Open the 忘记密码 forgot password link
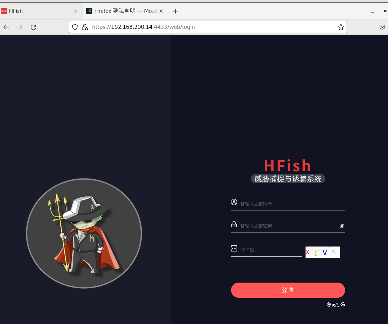The image size is (388, 324). (336, 305)
